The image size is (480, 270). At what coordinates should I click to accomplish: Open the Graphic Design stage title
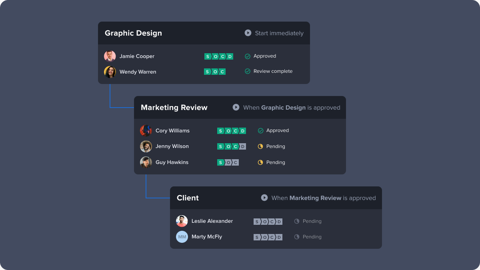coord(133,33)
